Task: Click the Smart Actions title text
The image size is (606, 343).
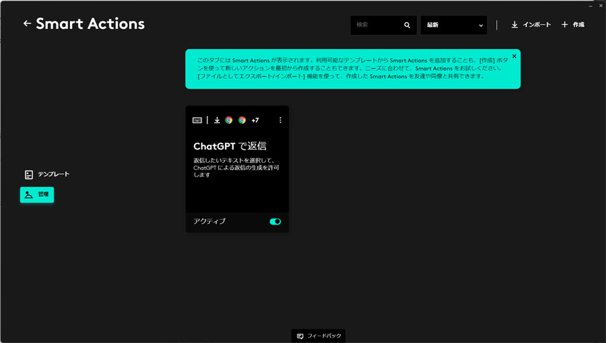Action: point(90,24)
